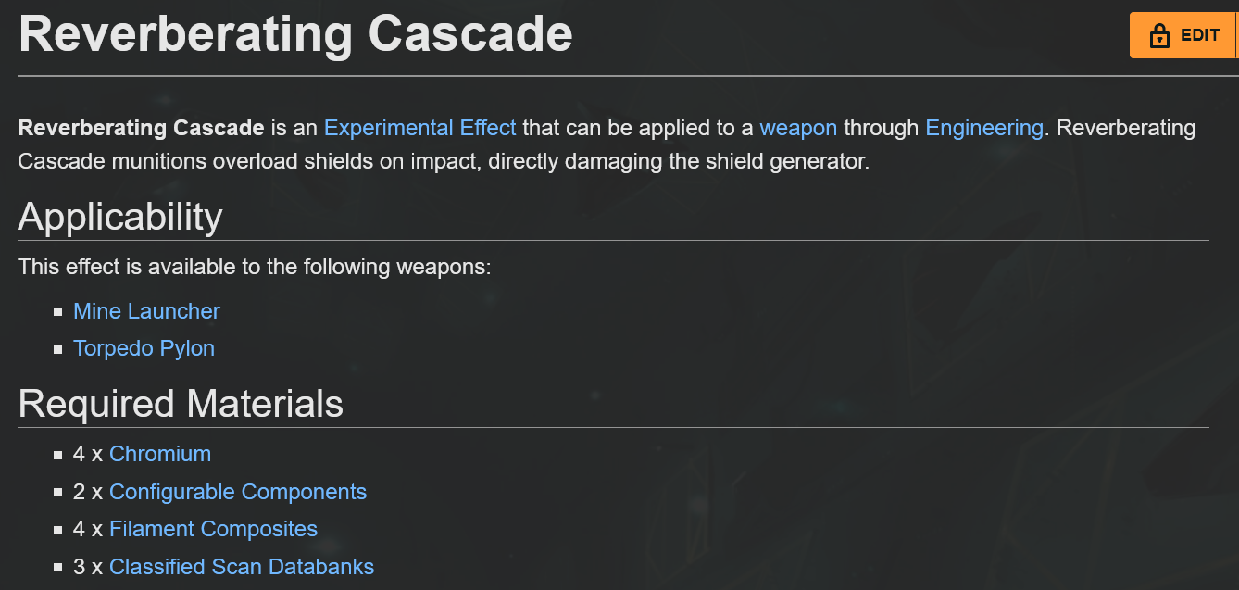The image size is (1239, 590).
Task: Follow the Experimental Effect link
Action: point(420,128)
